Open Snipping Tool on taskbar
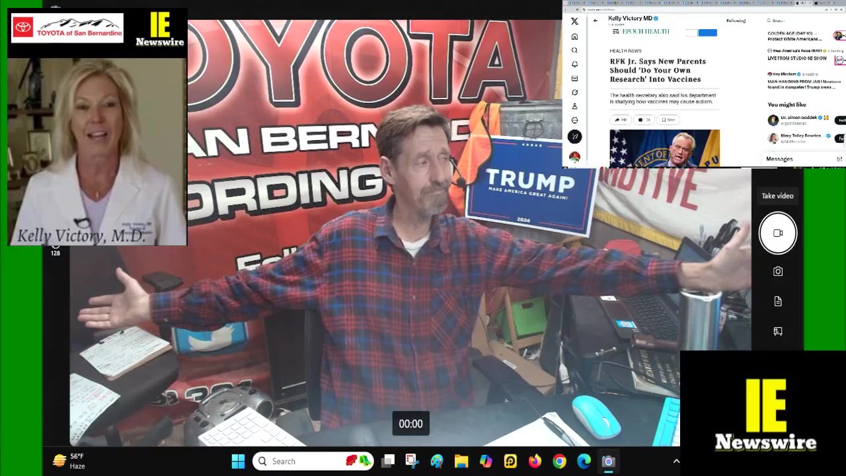846x476 pixels. click(x=412, y=461)
